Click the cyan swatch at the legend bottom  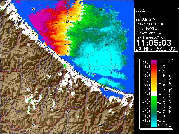[154, 125]
